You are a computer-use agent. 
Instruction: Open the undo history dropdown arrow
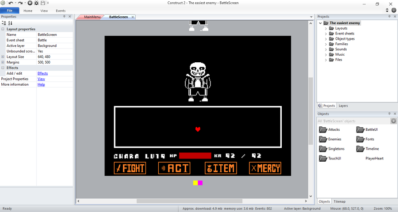click(15, 3)
